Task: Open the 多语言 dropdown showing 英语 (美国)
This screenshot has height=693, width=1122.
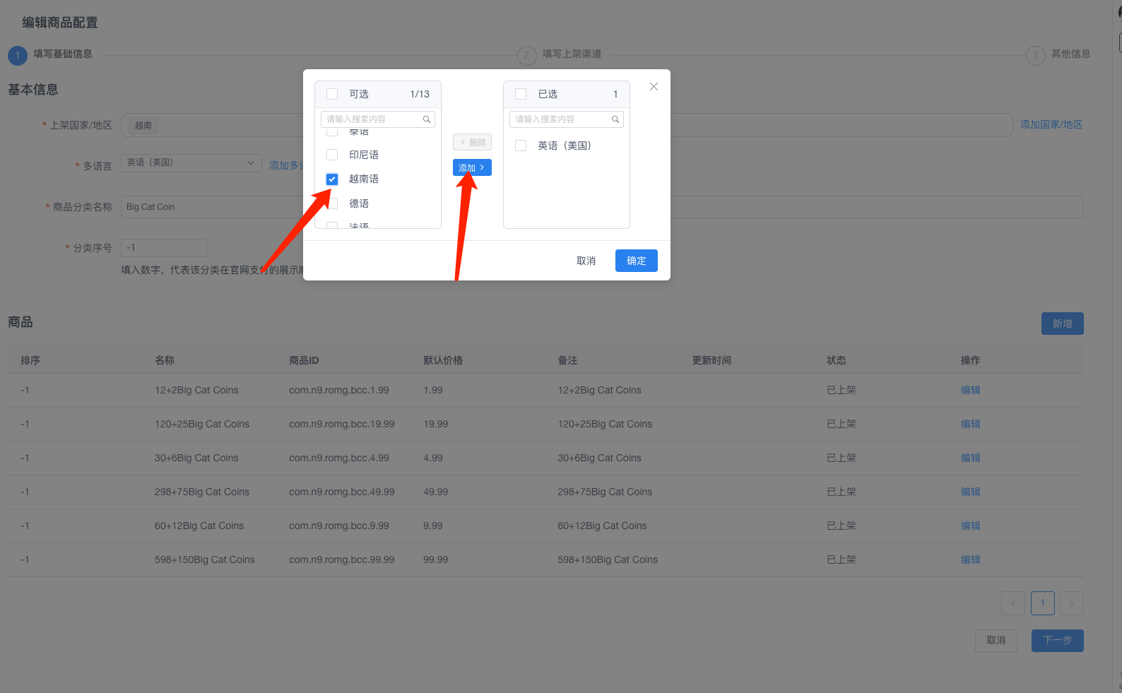Action: point(191,163)
